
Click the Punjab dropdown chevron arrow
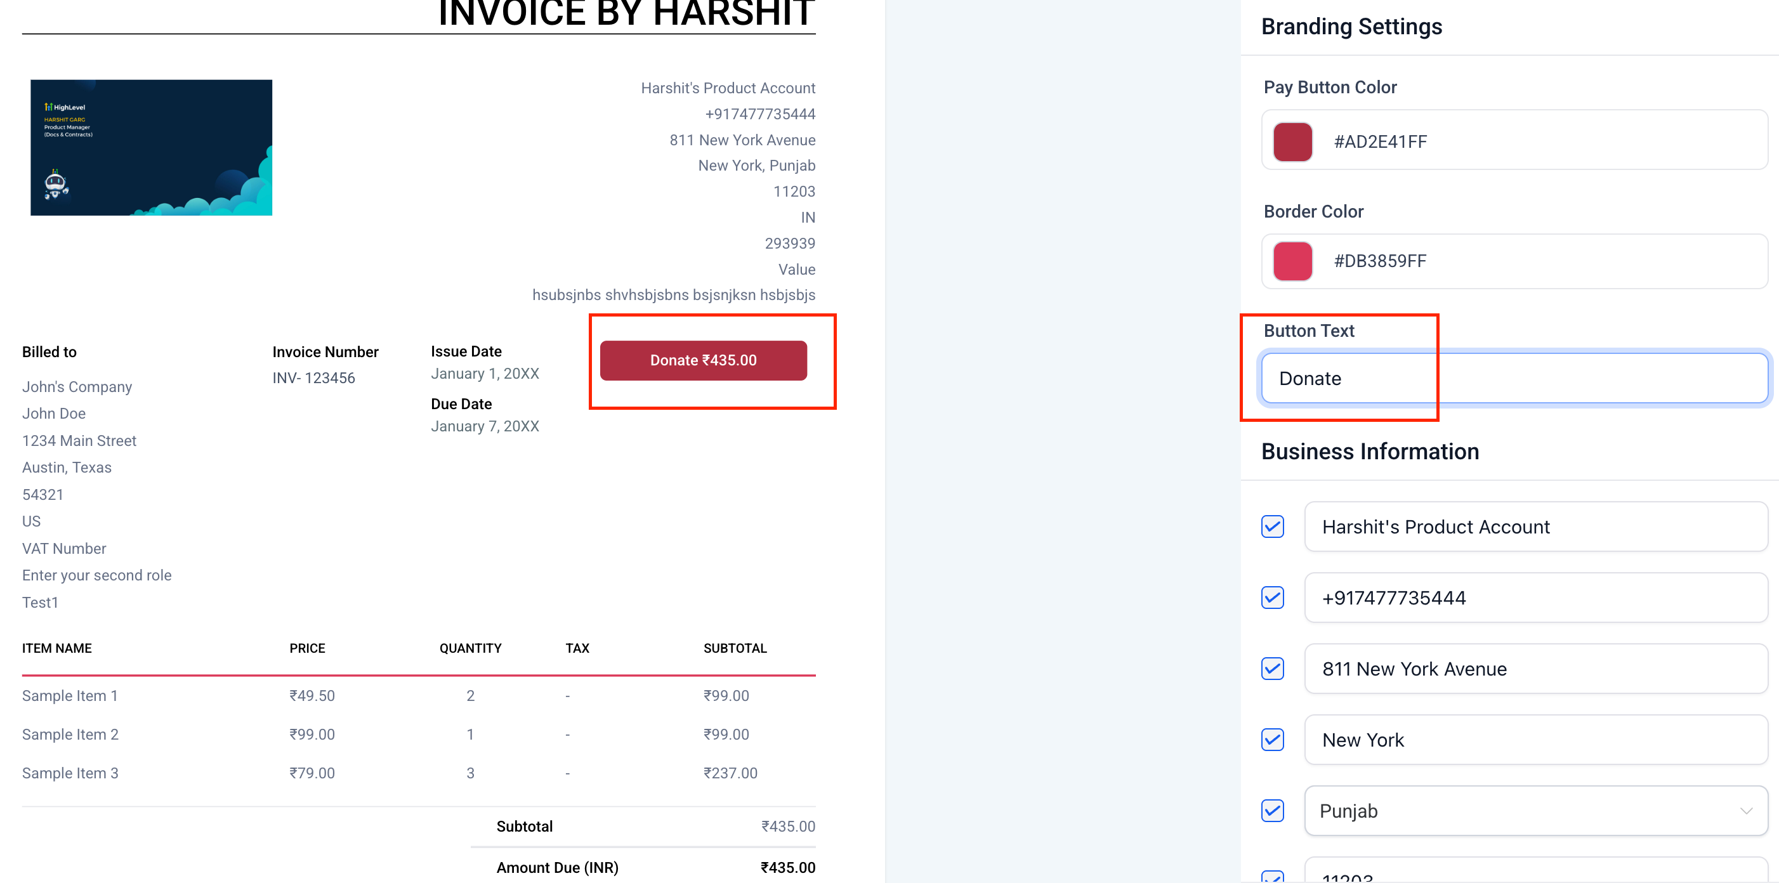tap(1746, 811)
